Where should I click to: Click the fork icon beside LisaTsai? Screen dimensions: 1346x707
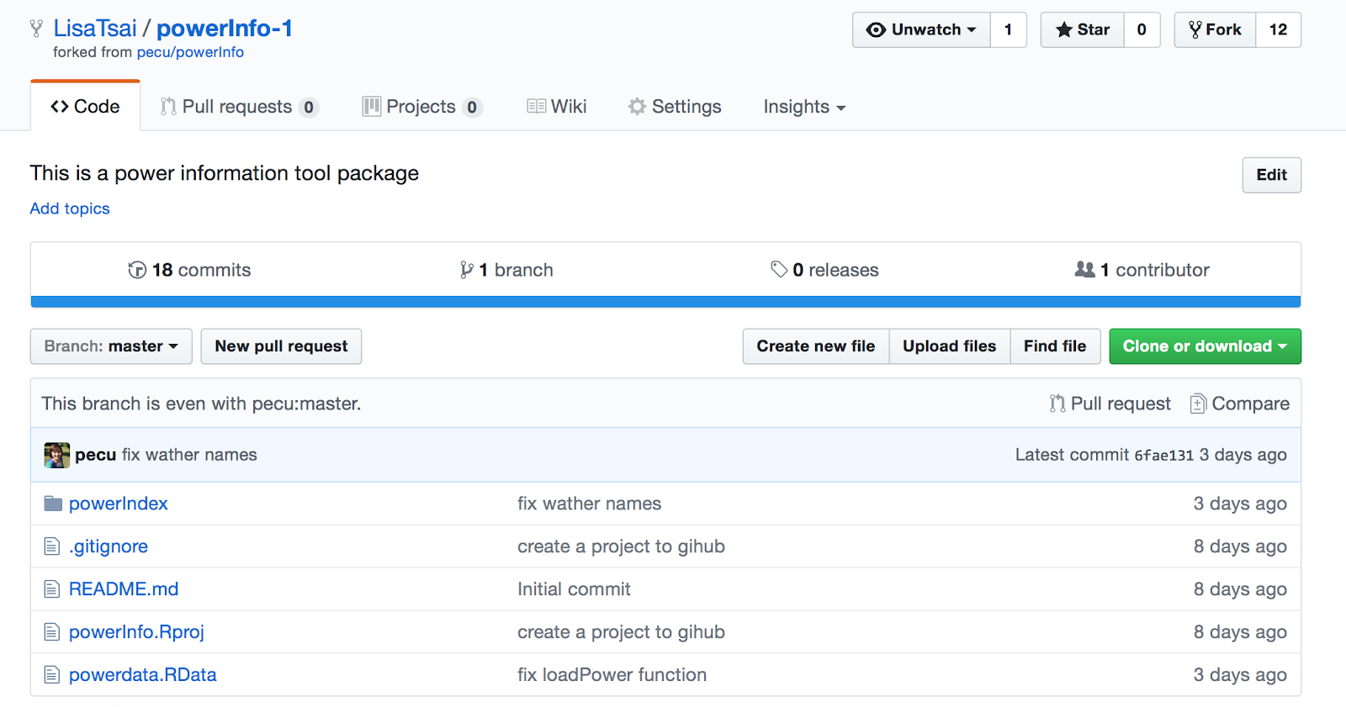click(36, 29)
